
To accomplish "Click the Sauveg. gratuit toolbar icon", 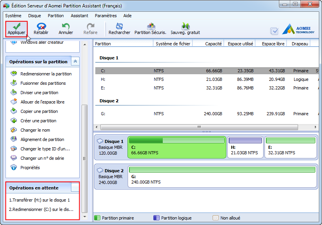I will coord(185,29).
